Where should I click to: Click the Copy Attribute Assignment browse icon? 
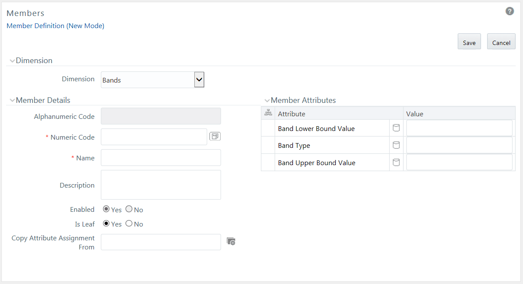click(231, 241)
